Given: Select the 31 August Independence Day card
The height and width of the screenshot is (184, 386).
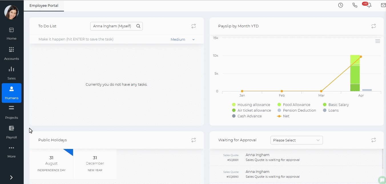Looking at the screenshot, I should point(51,164).
